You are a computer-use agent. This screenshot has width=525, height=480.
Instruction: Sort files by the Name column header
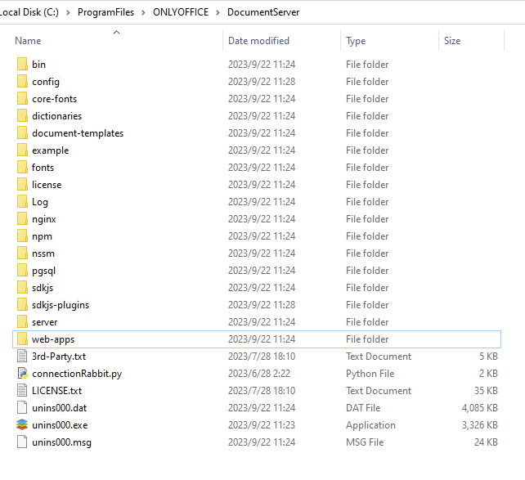[x=28, y=41]
